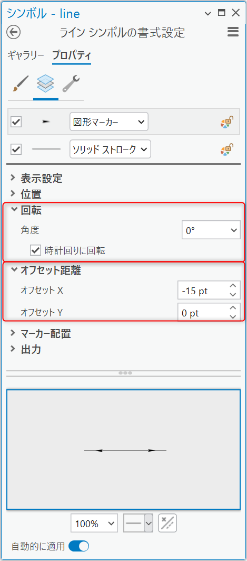The height and width of the screenshot is (561, 247).
Task: Switch to the プロパティ tab
Action: [72, 55]
